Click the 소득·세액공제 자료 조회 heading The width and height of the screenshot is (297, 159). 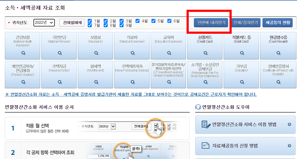(35, 8)
